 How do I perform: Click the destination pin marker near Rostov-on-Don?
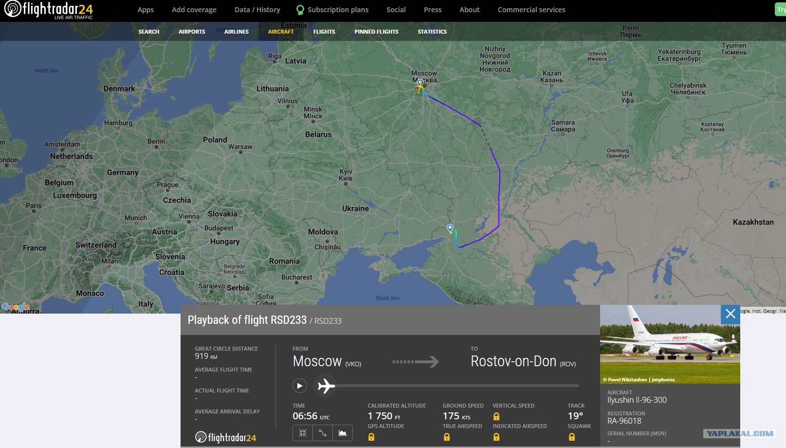click(x=450, y=228)
